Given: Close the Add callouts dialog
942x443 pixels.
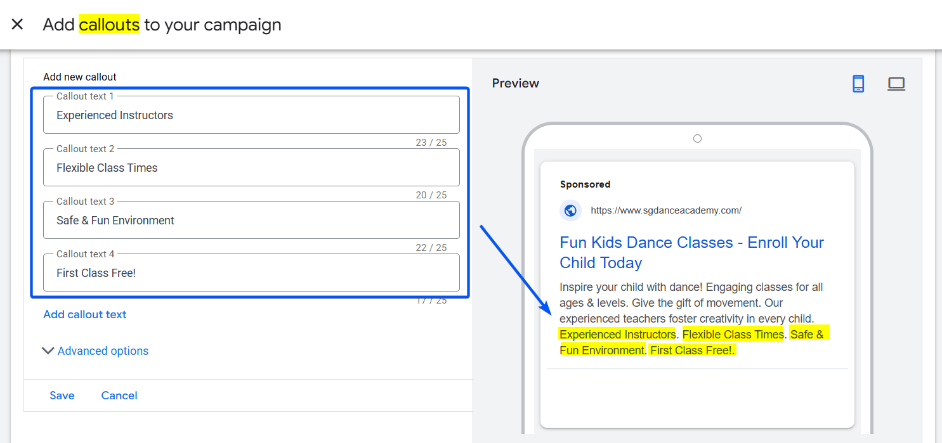Looking at the screenshot, I should (17, 25).
